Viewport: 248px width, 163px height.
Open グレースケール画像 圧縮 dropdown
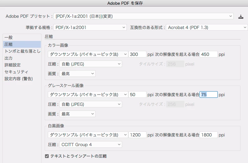click(91, 104)
